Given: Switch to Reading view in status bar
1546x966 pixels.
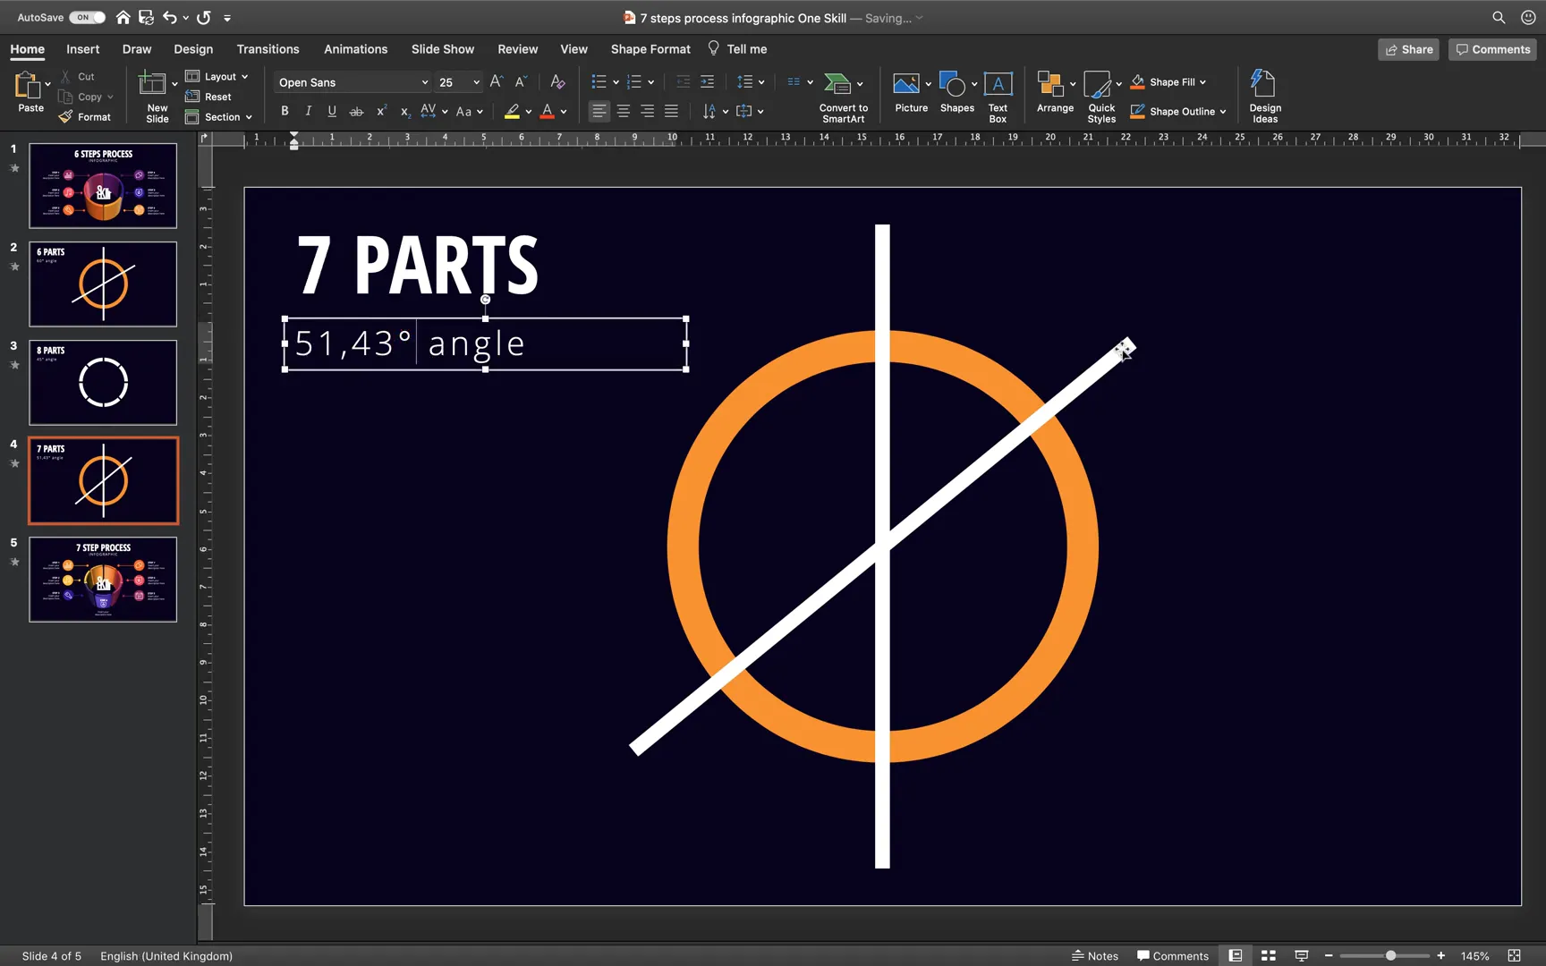Looking at the screenshot, I should (x=1236, y=955).
